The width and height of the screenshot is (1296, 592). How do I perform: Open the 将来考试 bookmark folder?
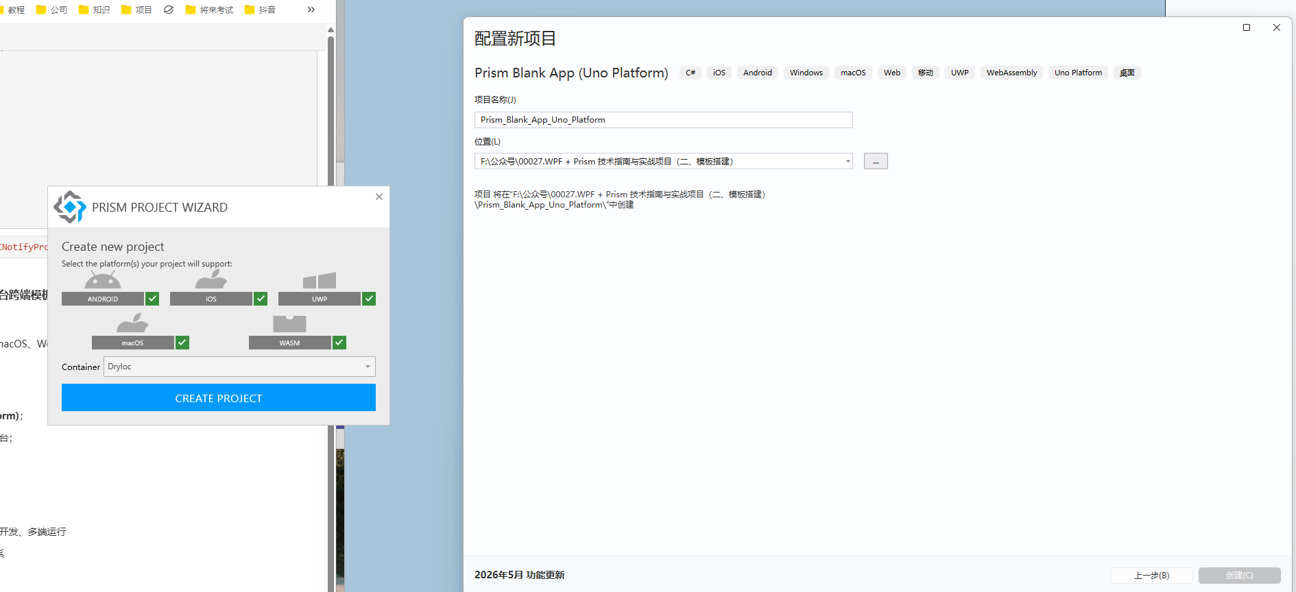pos(210,10)
